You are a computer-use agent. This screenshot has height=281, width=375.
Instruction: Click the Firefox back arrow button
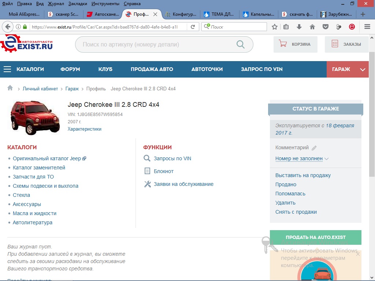point(8,27)
